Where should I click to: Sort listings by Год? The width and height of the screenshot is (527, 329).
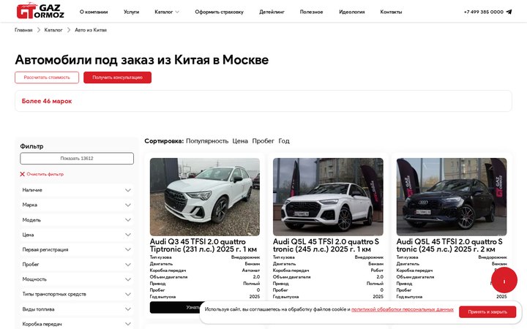pyautogui.click(x=284, y=141)
